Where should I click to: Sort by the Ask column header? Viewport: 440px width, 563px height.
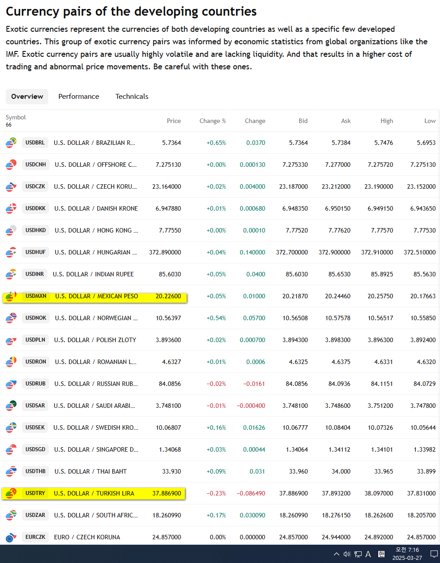coord(346,121)
